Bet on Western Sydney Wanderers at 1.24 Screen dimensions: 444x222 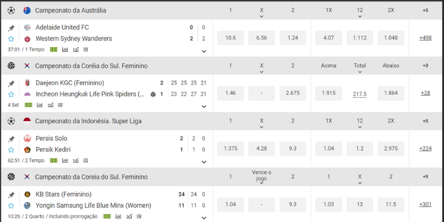point(292,38)
